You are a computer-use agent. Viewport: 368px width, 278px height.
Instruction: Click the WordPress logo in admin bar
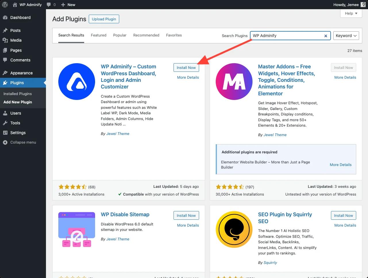(x=5, y=5)
